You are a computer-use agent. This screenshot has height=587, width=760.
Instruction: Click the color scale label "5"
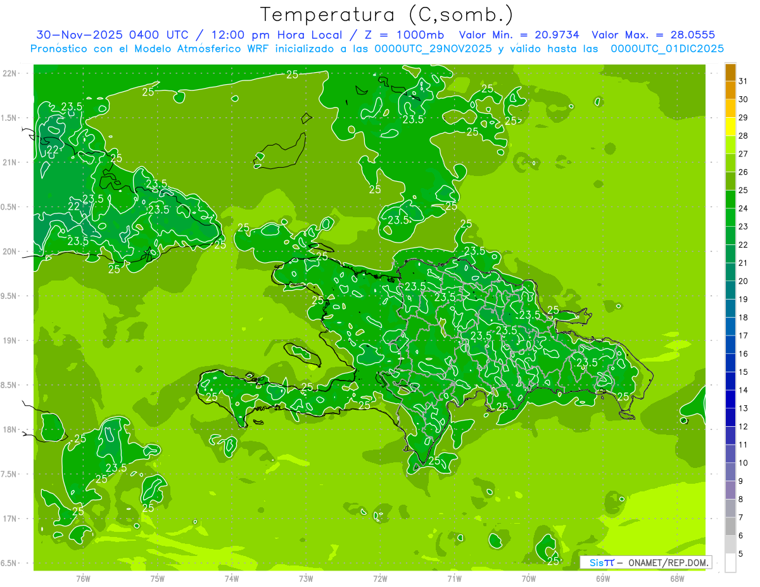(741, 554)
